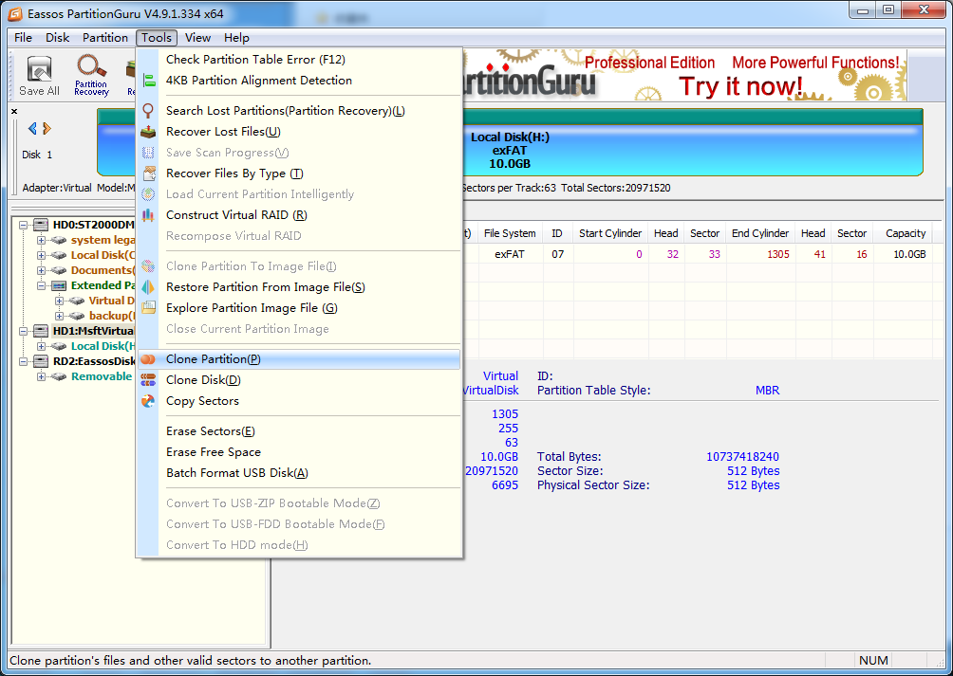The image size is (953, 676).
Task: Choose Recover Lost Files menu entry
Action: [x=299, y=132]
